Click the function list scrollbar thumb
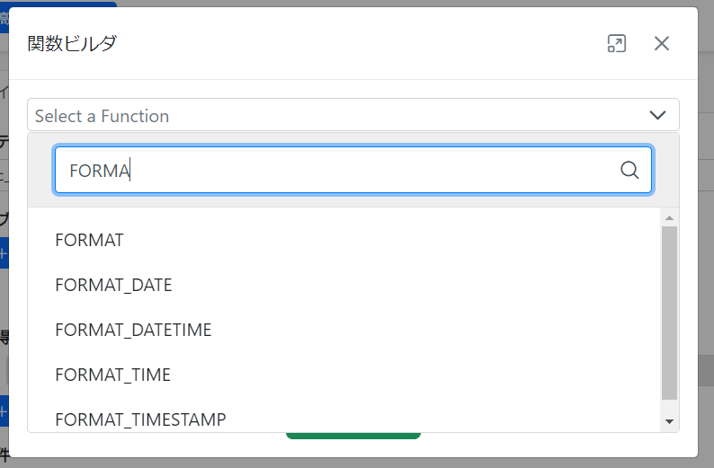Screen dimensions: 714x468 [669, 312]
